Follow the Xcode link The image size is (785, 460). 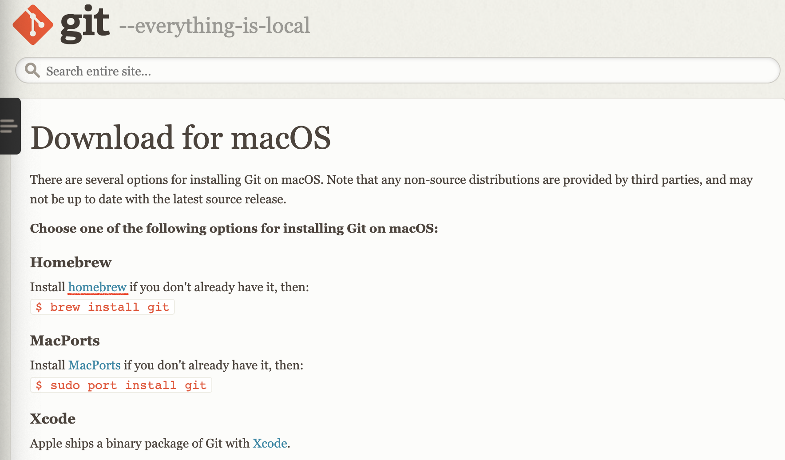(x=270, y=444)
